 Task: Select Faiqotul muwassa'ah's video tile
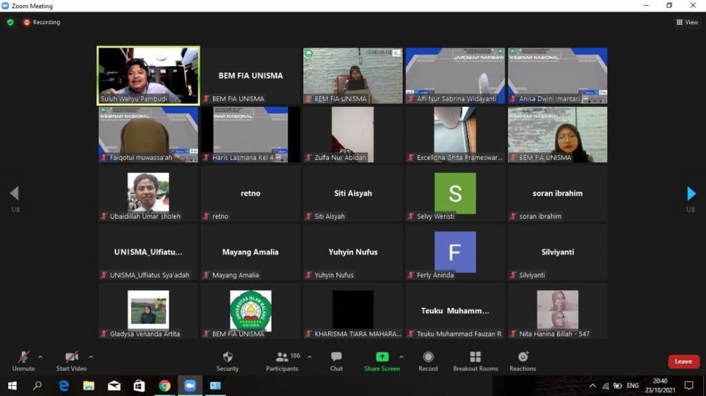tap(148, 134)
